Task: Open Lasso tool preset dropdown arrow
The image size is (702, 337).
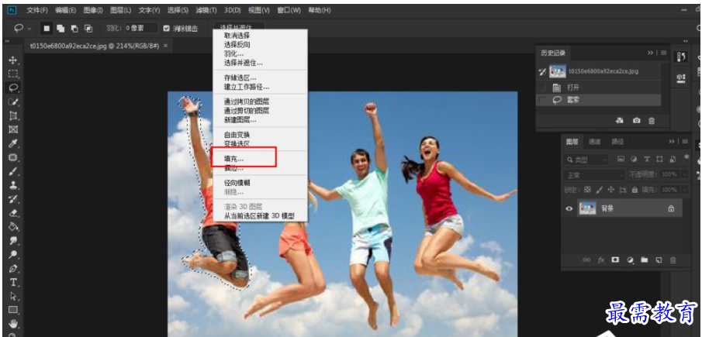Action: (x=29, y=28)
